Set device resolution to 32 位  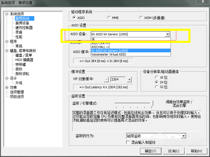(x=156, y=87)
